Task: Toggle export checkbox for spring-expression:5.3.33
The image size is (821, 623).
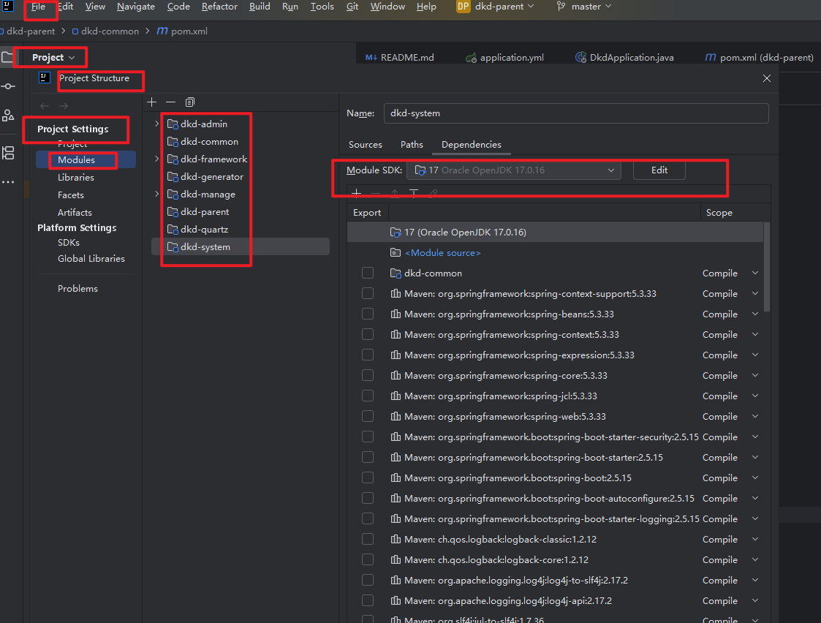Action: pos(368,355)
